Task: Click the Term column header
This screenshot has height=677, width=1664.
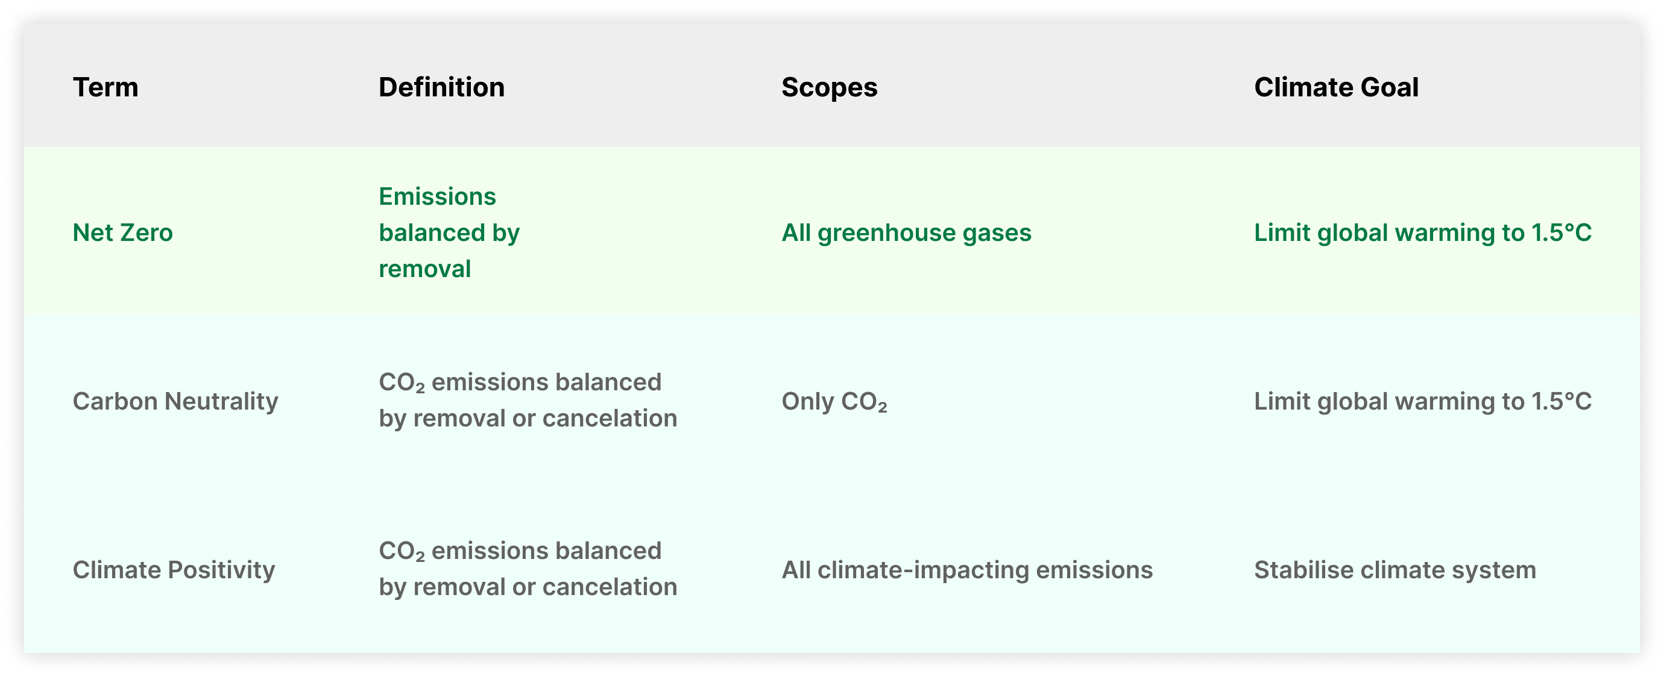Action: coord(106,87)
